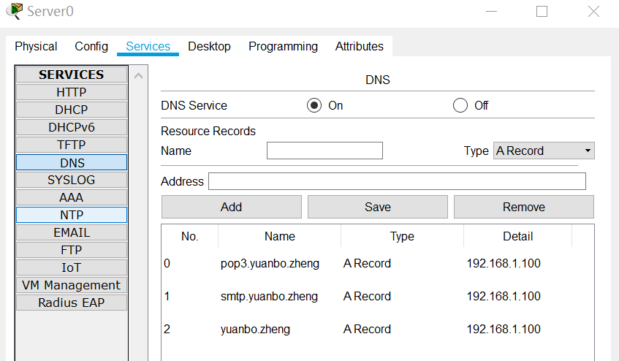This screenshot has height=361, width=619.
Task: Open the record Type dropdown
Action: [544, 151]
